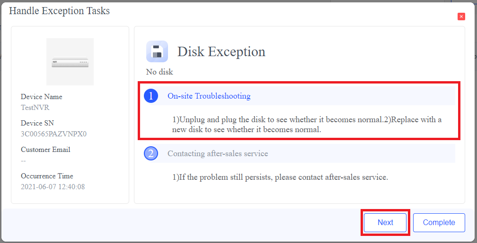477x243 pixels.
Task: Click the Disk Exception floppy disk icon
Action: [x=157, y=51]
